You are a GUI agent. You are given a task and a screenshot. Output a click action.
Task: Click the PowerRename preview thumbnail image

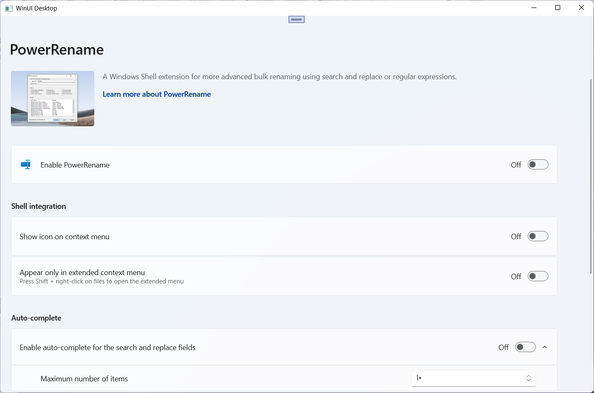tap(53, 98)
